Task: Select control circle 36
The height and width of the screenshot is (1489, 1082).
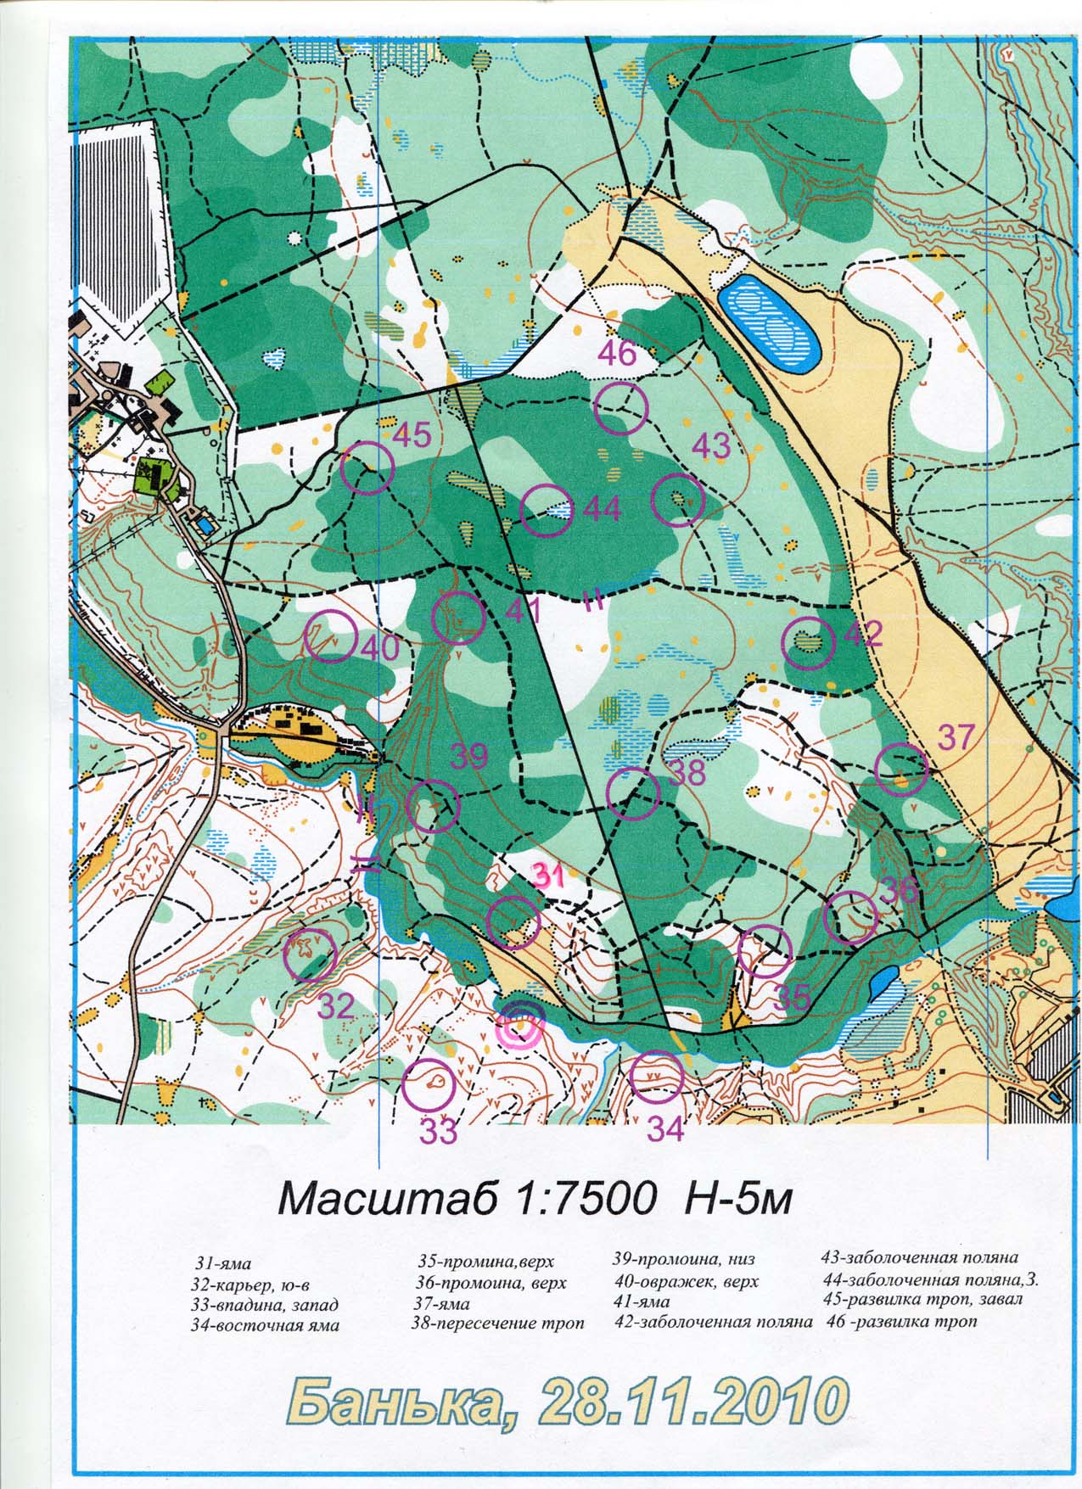Action: point(851,917)
